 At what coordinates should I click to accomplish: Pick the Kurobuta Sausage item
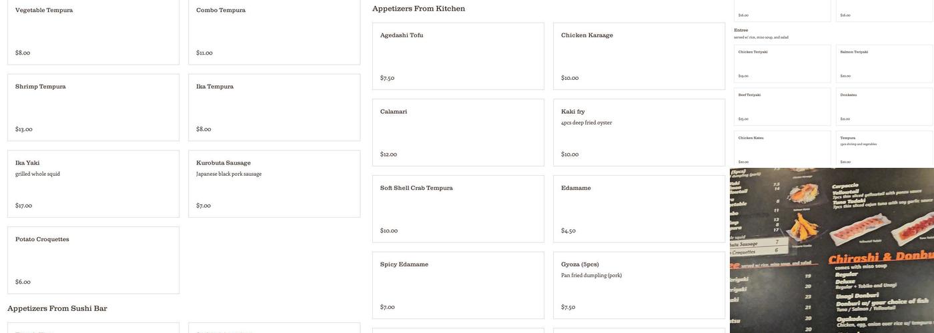coord(274,184)
